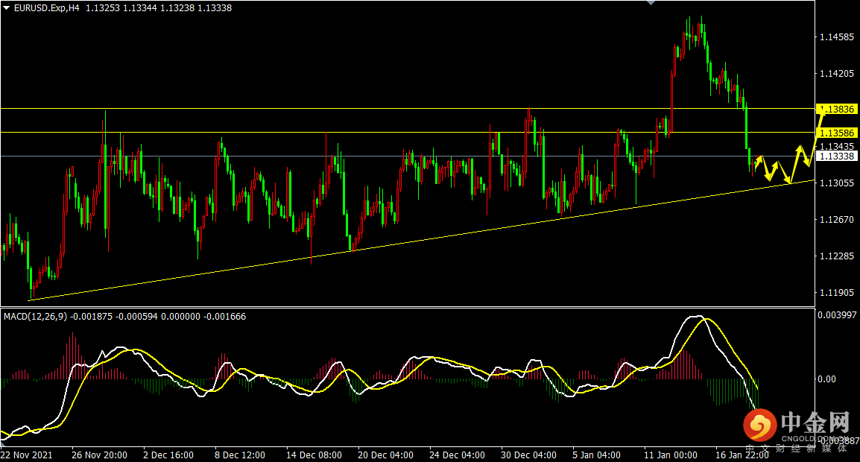This screenshot has height=462, width=860.
Task: Click the EURUSD.Exp,H4 chart title text
Action: [47, 8]
